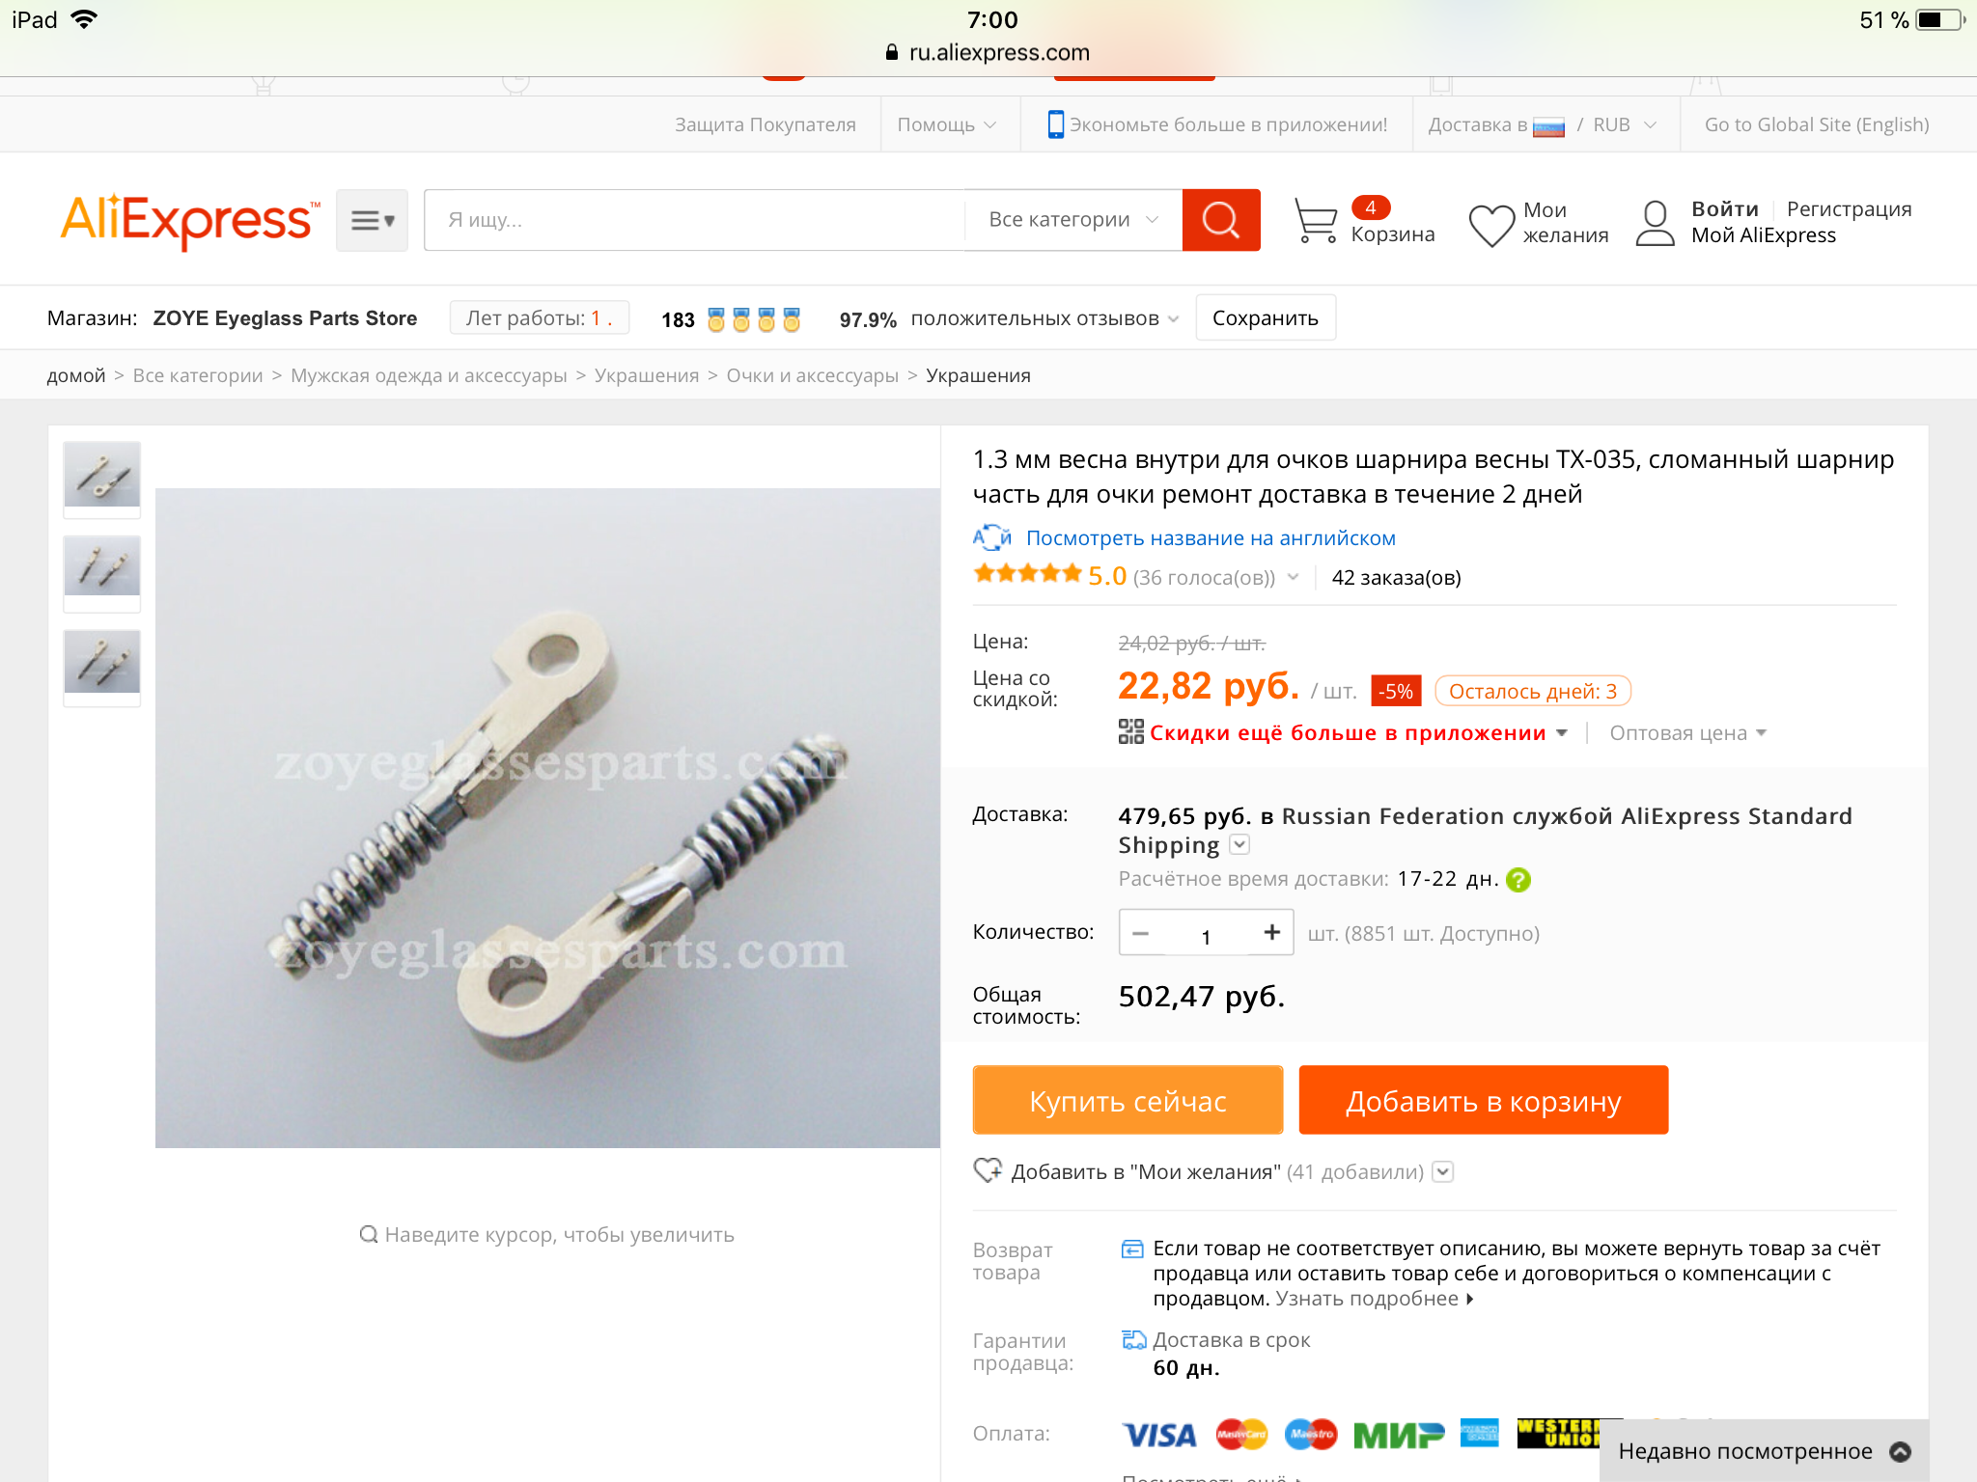The height and width of the screenshot is (1482, 1977).
Task: Click the QR code app discount icon
Action: [x=1130, y=732]
